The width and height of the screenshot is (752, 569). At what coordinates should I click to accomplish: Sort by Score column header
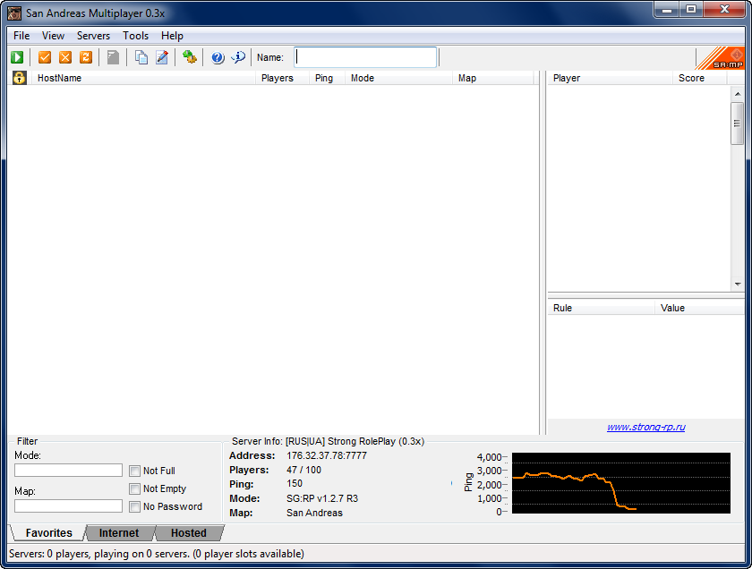(700, 78)
